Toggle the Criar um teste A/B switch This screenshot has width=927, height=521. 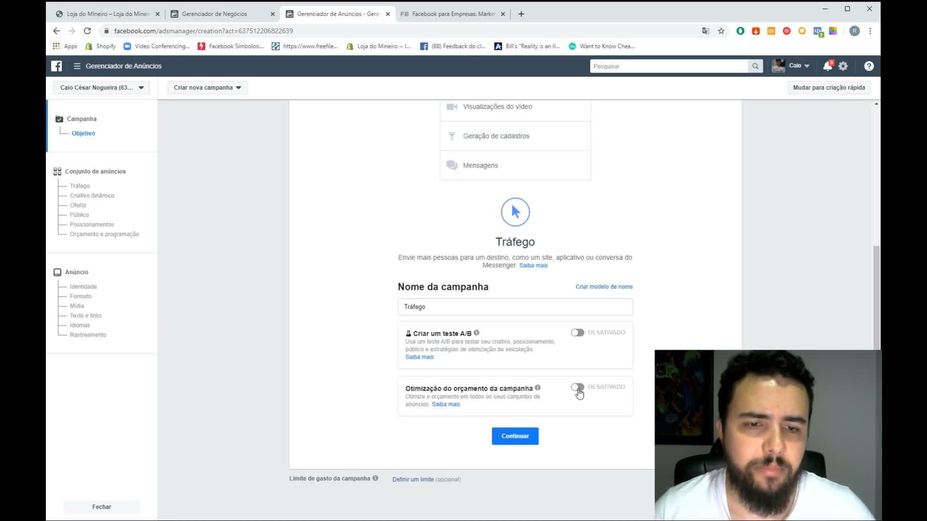point(577,332)
